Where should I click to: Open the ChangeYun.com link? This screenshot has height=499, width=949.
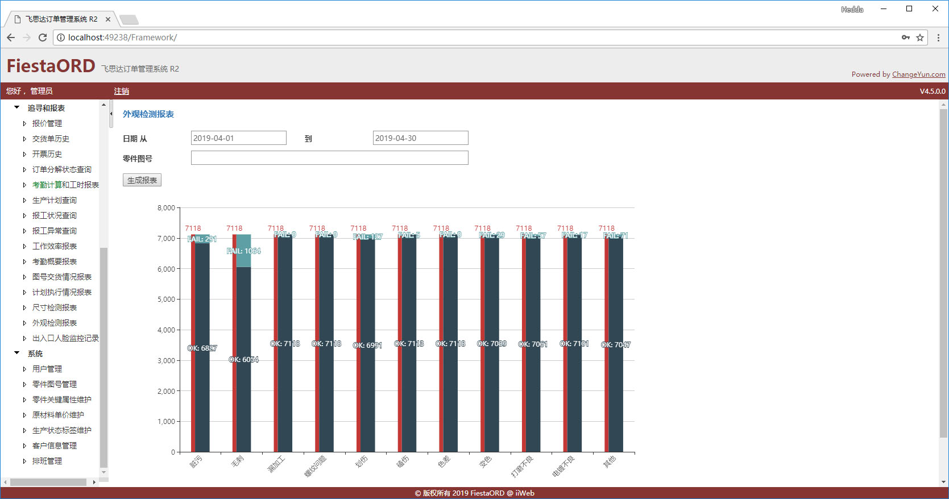pos(919,74)
